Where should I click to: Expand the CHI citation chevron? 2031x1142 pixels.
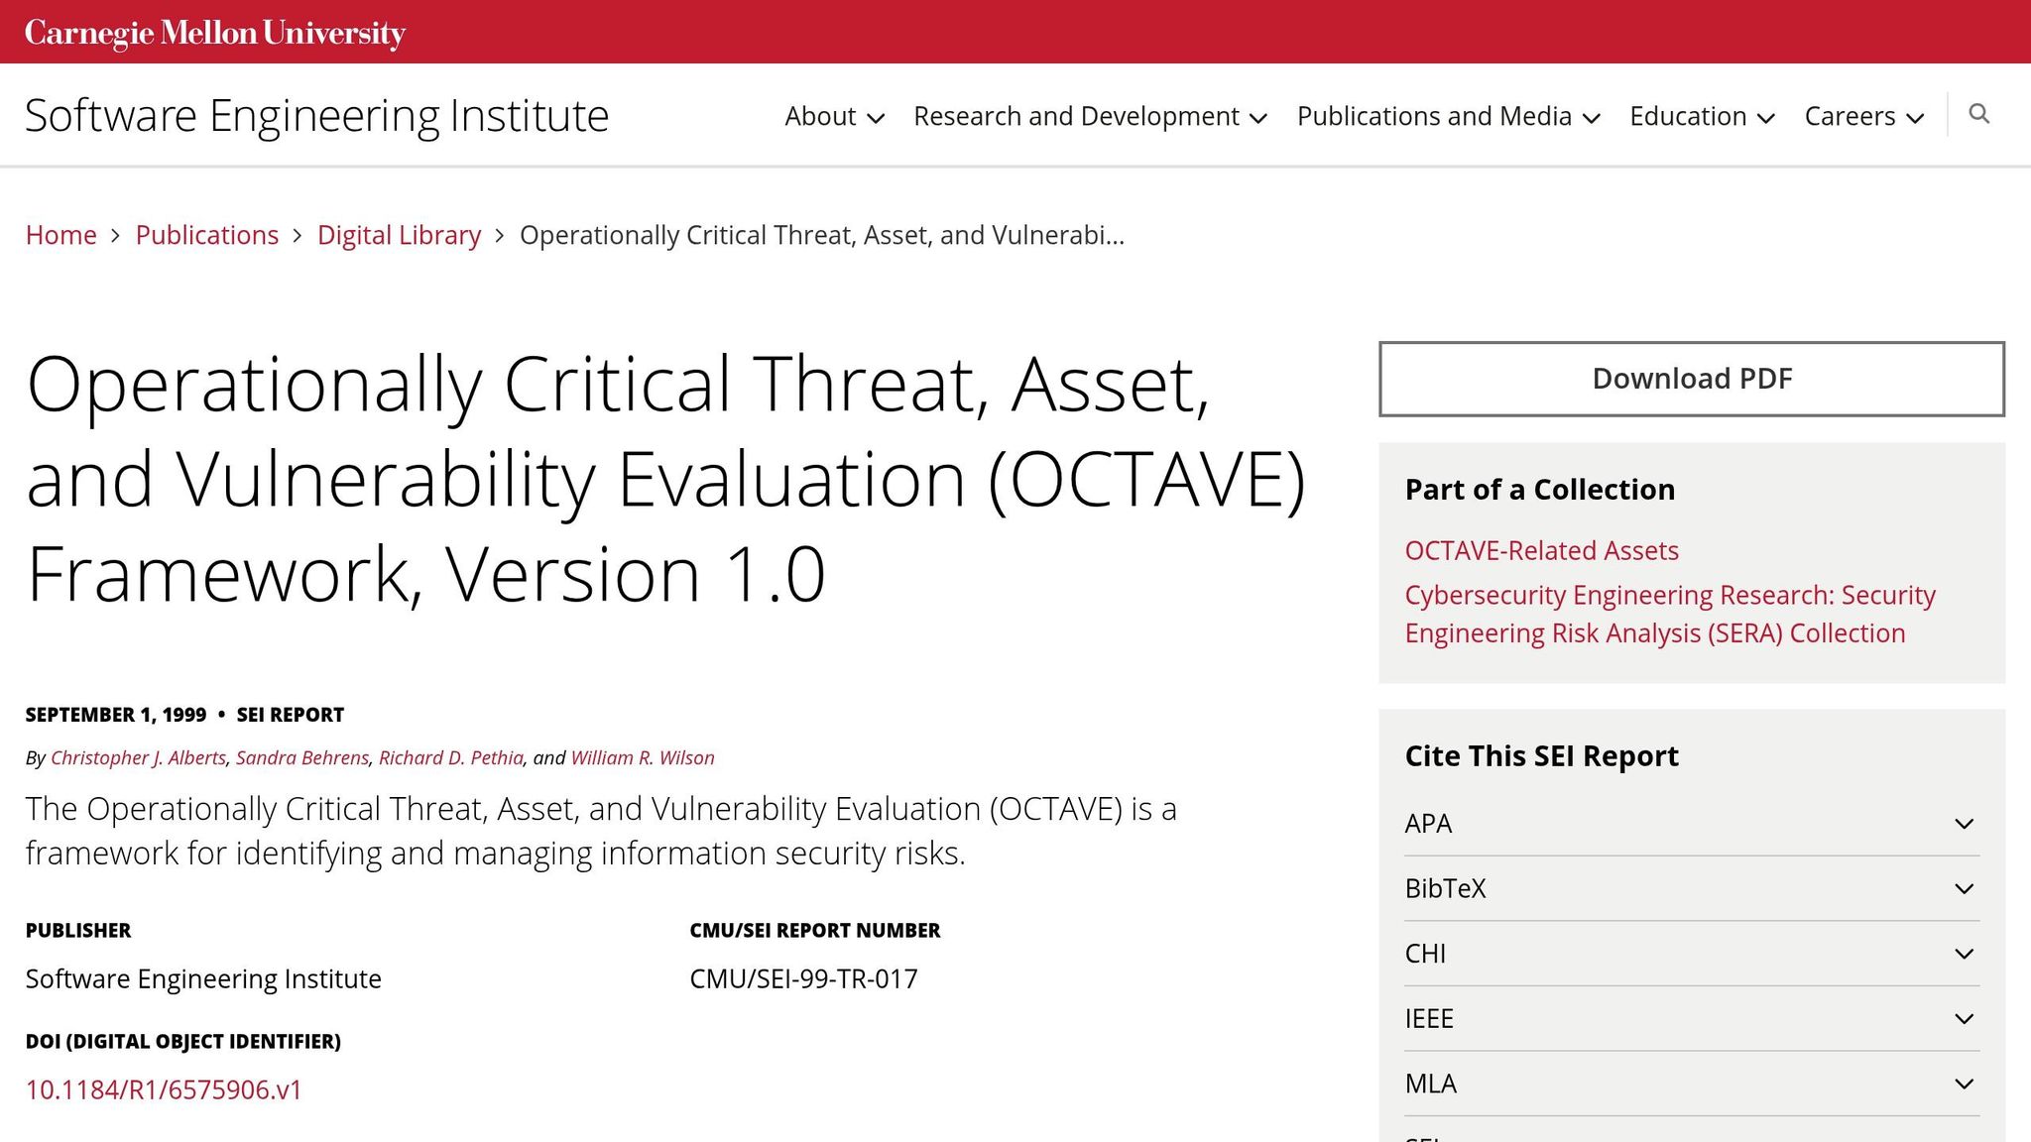point(1964,954)
